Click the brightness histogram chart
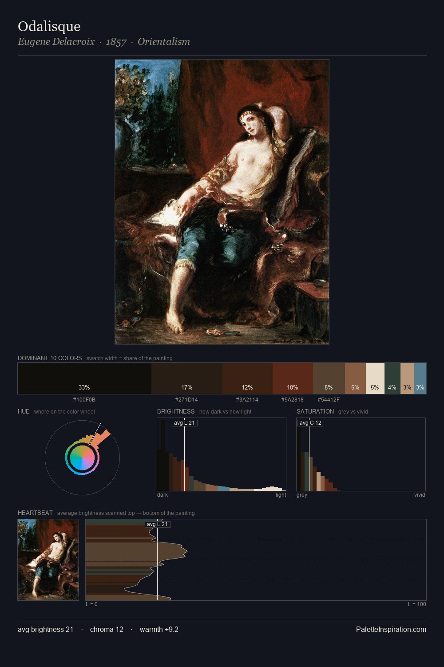 click(222, 454)
